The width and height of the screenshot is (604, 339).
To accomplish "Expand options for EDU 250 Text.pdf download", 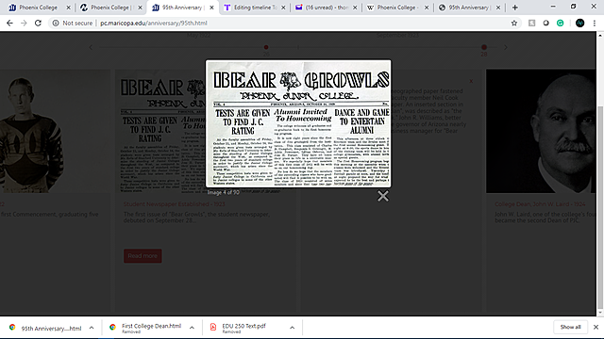I will coord(292,328).
